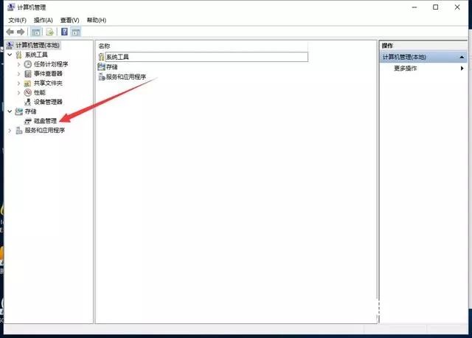Open the Help toolbar icon

pos(64,32)
